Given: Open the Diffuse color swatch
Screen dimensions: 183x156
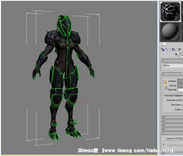Looking at the screenshot, I should (x=180, y=86).
